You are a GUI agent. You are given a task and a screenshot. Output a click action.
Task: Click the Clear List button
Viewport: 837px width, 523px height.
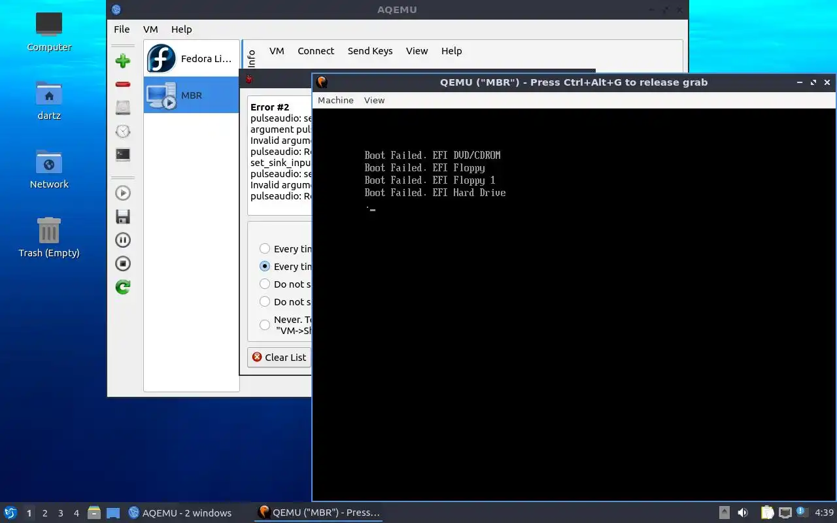coord(279,357)
